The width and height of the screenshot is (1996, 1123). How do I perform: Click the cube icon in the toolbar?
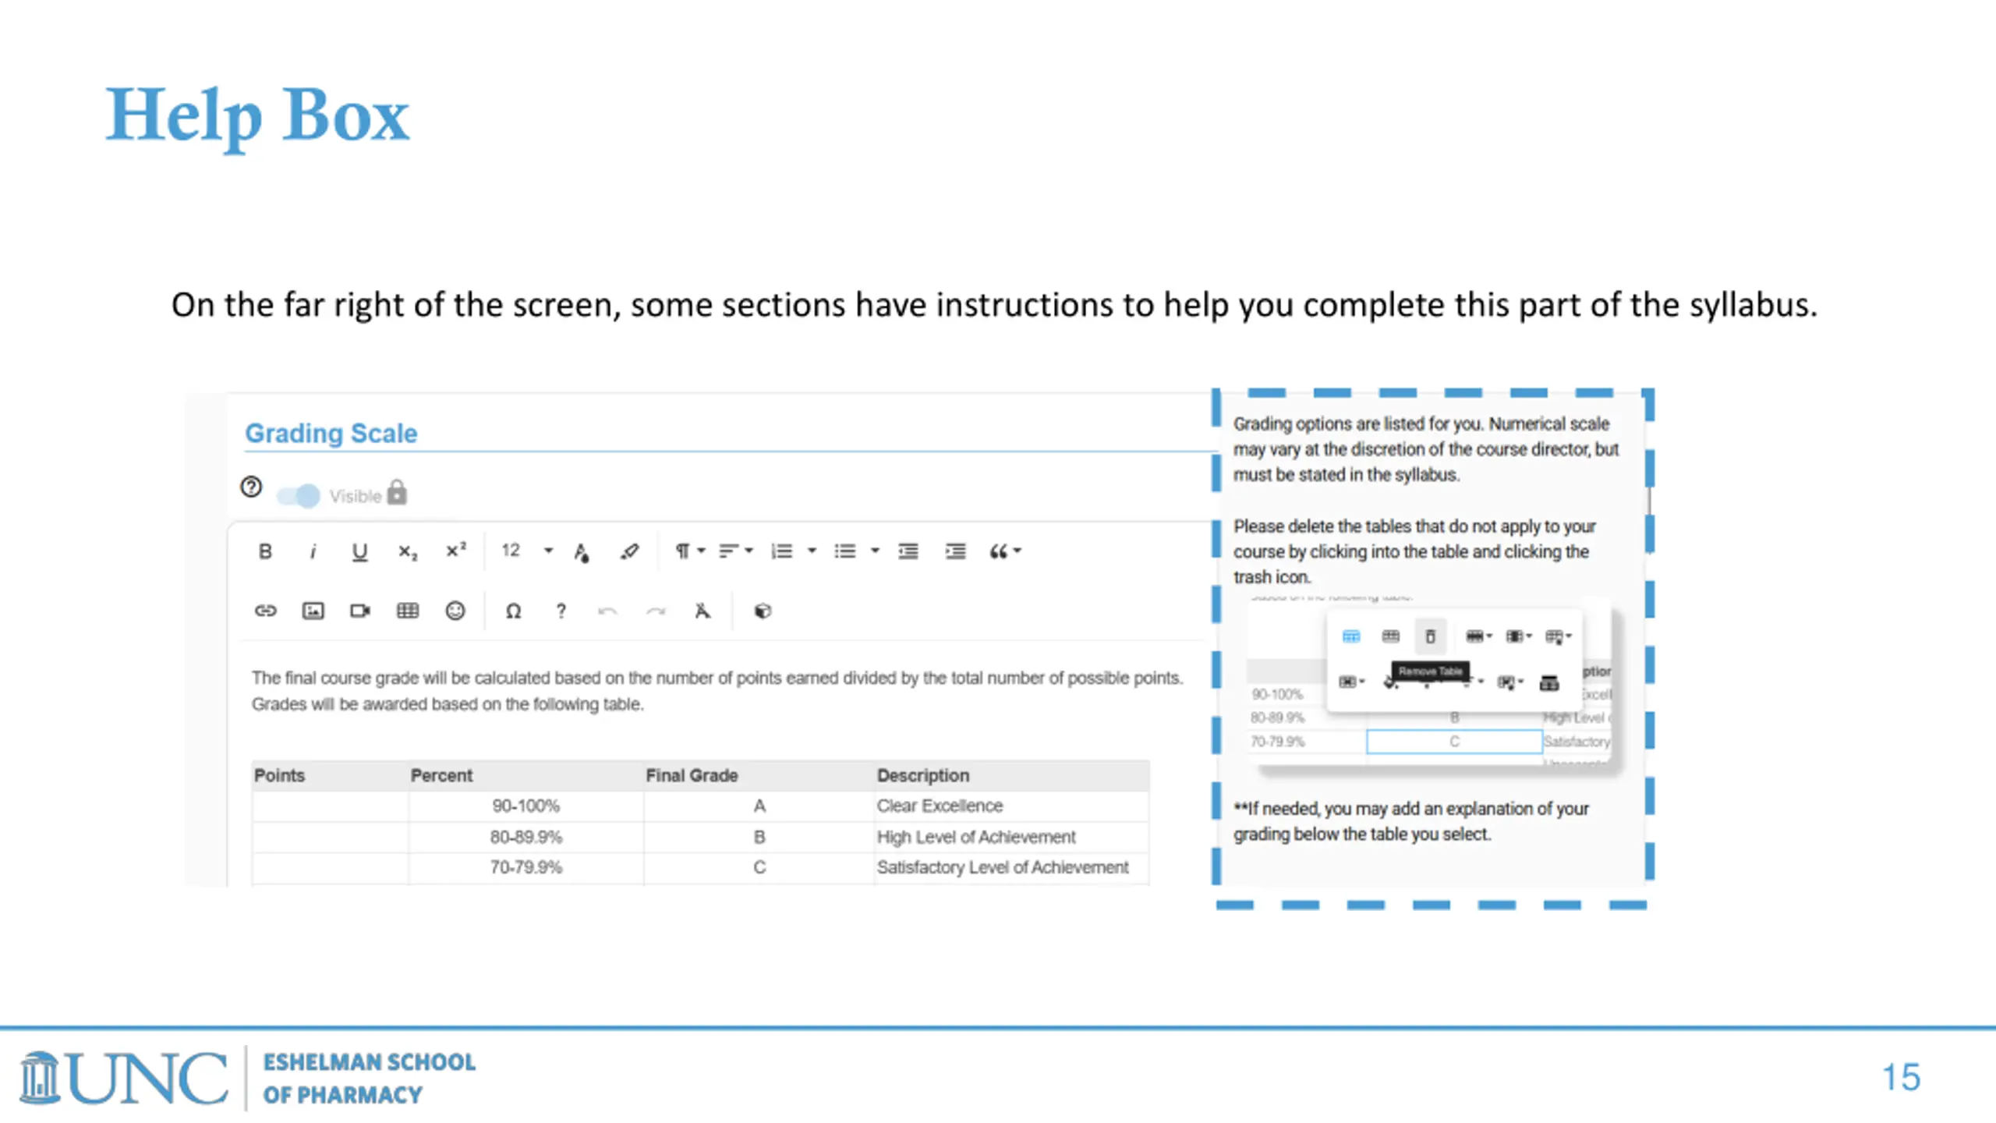click(x=763, y=611)
